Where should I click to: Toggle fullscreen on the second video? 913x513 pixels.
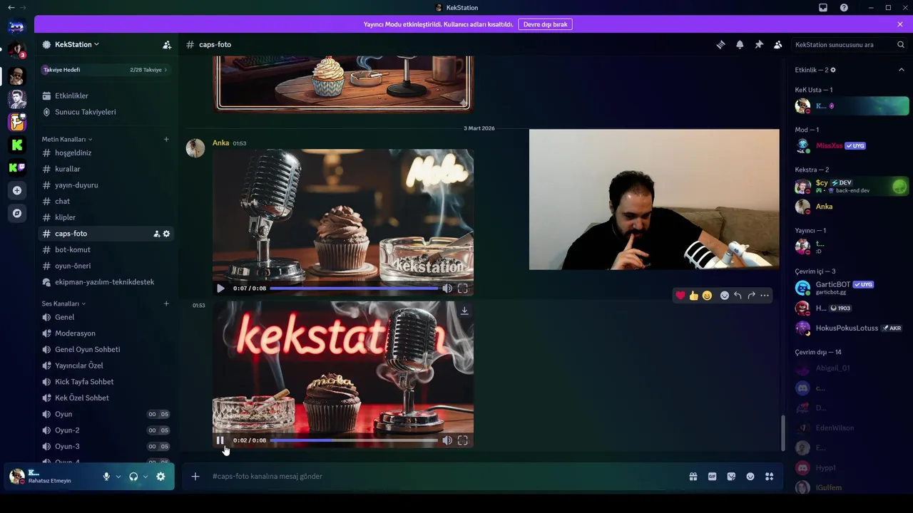point(463,440)
